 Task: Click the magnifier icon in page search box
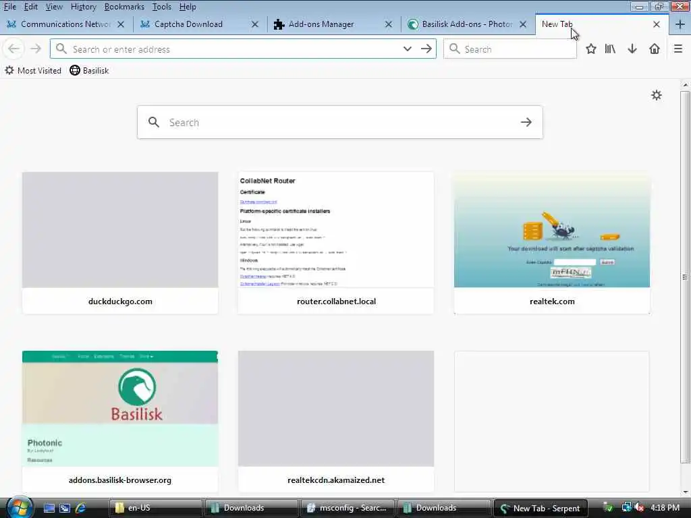[x=153, y=123]
